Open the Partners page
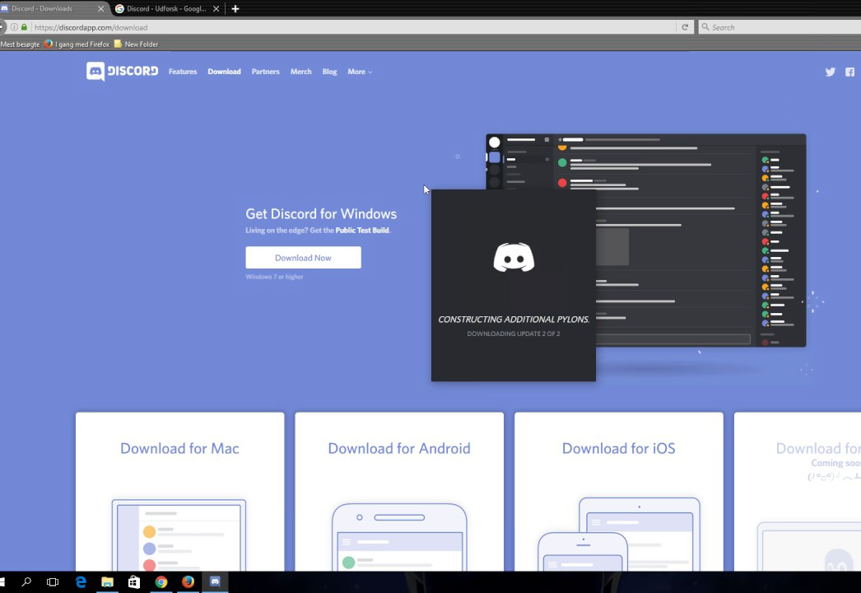861x593 pixels. (x=265, y=72)
